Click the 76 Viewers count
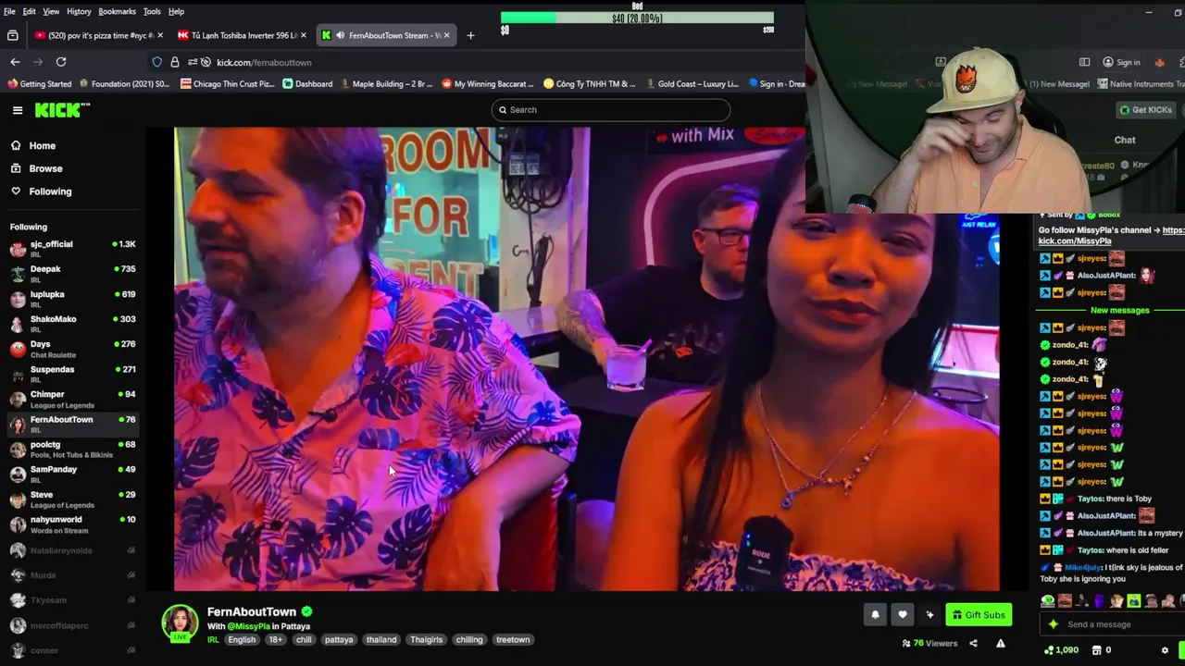This screenshot has width=1185, height=666. tap(929, 643)
